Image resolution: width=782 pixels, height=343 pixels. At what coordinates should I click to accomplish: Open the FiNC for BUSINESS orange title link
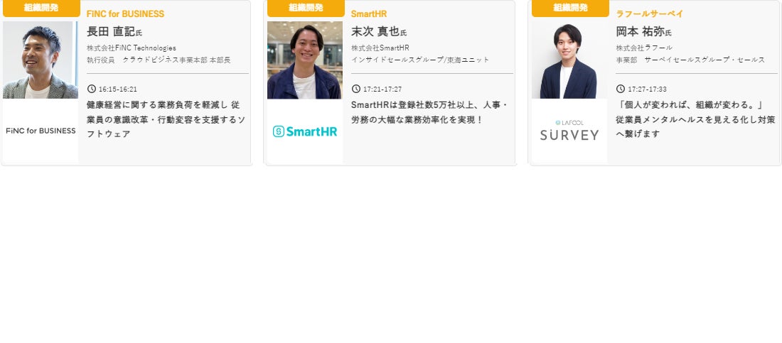tap(125, 14)
